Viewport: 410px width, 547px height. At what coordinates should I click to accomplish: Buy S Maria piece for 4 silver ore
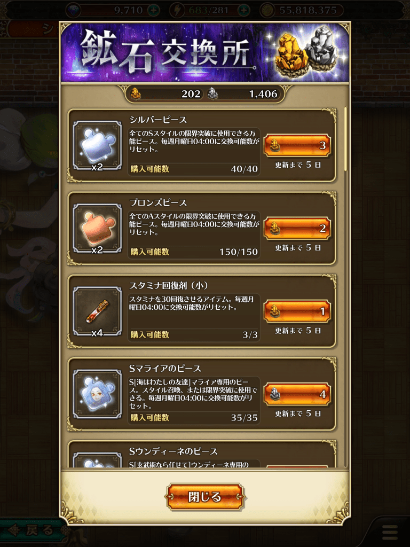pyautogui.click(x=297, y=394)
